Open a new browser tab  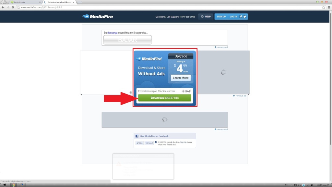pos(79,2)
